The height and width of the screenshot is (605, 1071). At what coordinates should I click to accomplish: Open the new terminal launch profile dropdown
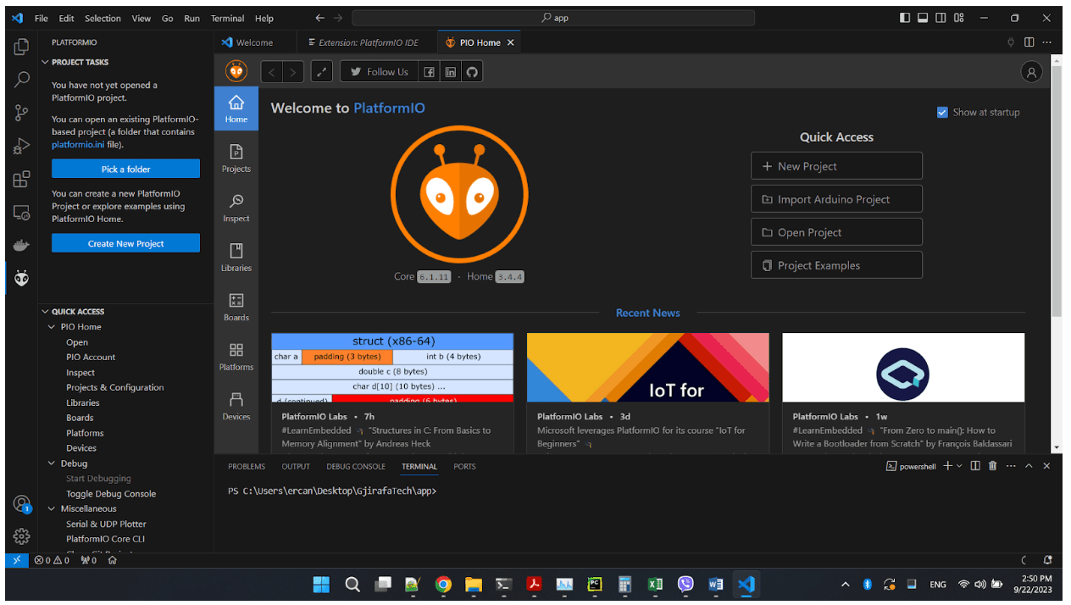coord(960,466)
